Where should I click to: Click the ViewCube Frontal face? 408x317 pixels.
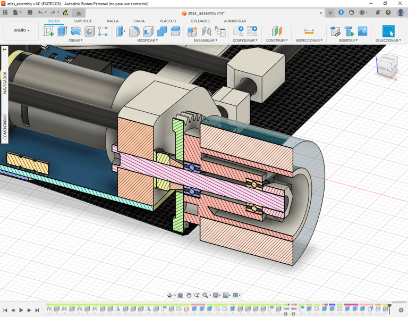[384, 69]
